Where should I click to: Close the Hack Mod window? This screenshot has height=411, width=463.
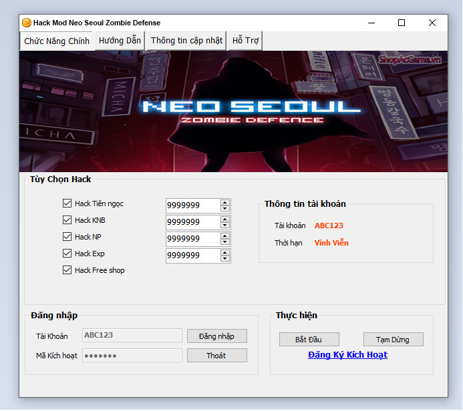[432, 23]
